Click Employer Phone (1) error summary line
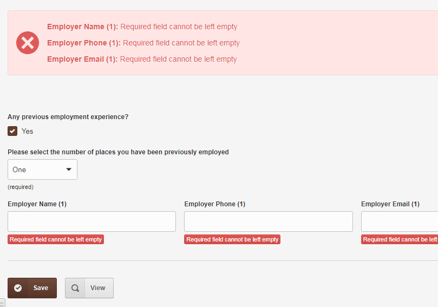Viewport: 438px width, 307px height. pyautogui.click(x=143, y=43)
